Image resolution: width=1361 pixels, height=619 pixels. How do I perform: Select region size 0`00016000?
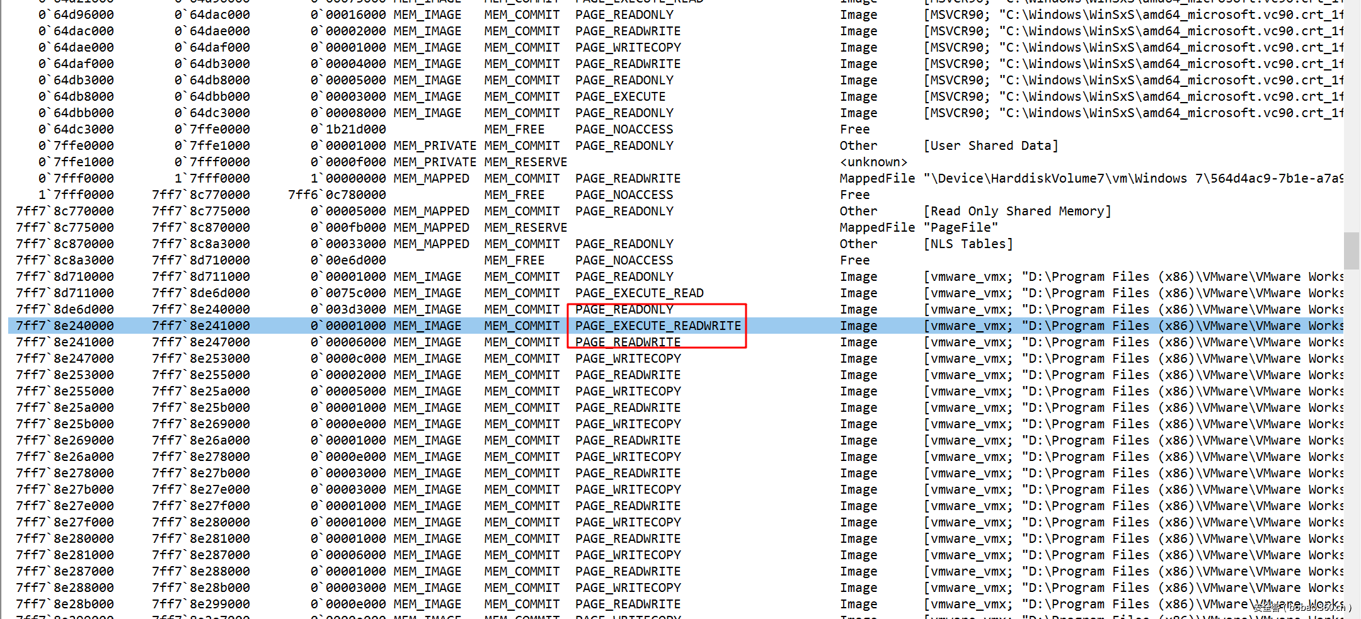348,14
